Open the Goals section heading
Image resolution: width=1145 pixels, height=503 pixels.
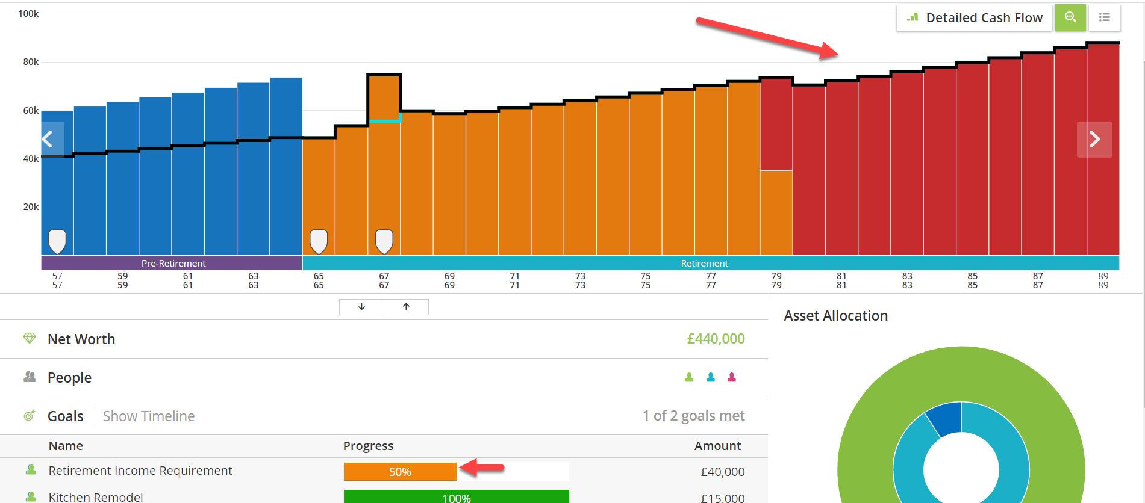coord(66,416)
